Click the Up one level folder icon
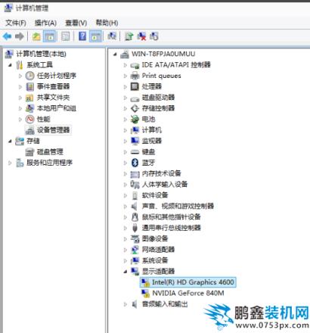Viewport: 310px width, 333px height. [36, 36]
